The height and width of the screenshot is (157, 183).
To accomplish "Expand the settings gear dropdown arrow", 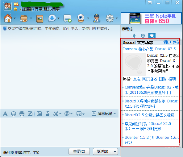I will tap(117, 18).
